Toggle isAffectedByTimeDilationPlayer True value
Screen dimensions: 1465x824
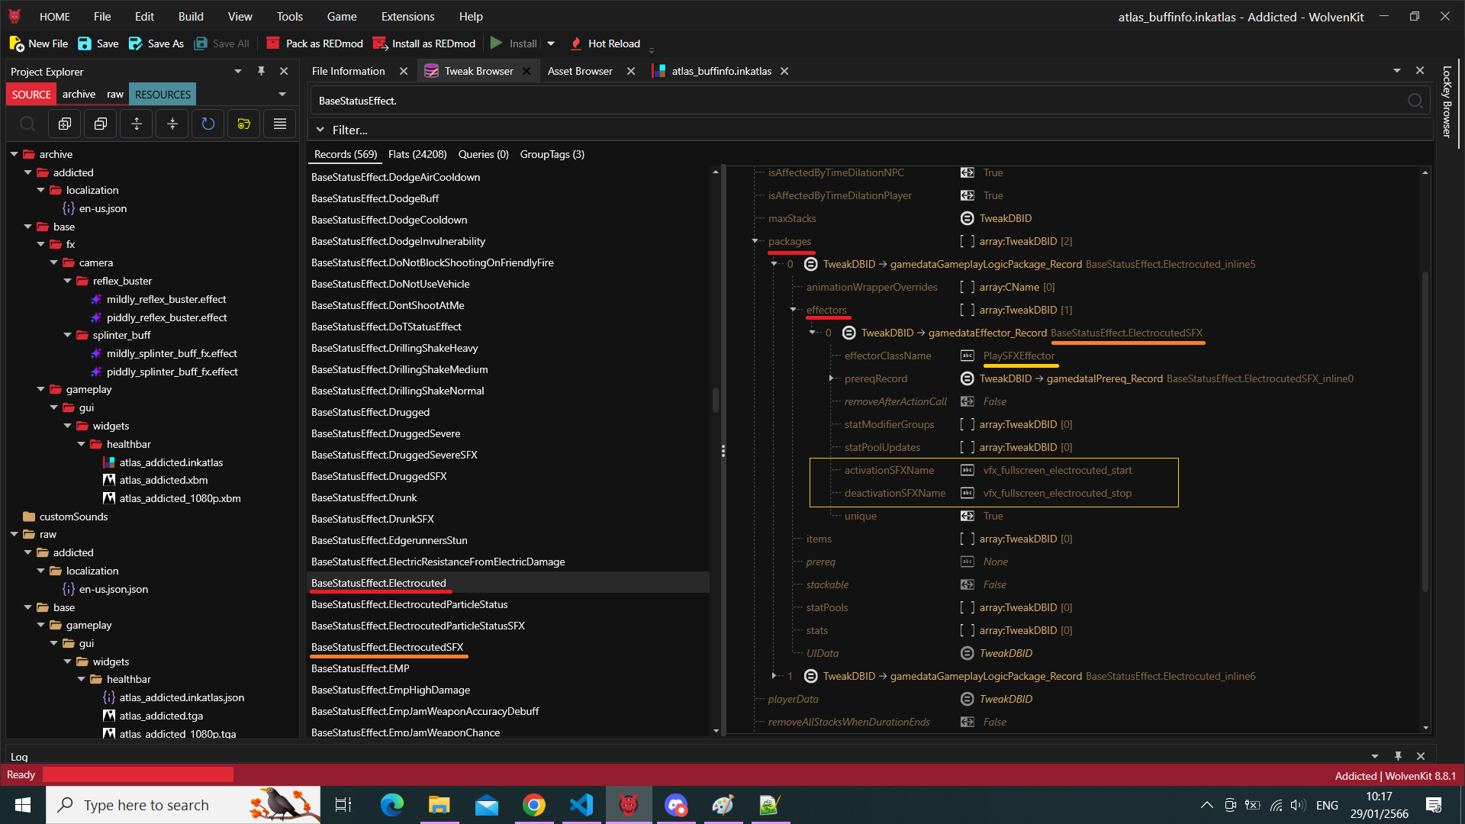[967, 195]
